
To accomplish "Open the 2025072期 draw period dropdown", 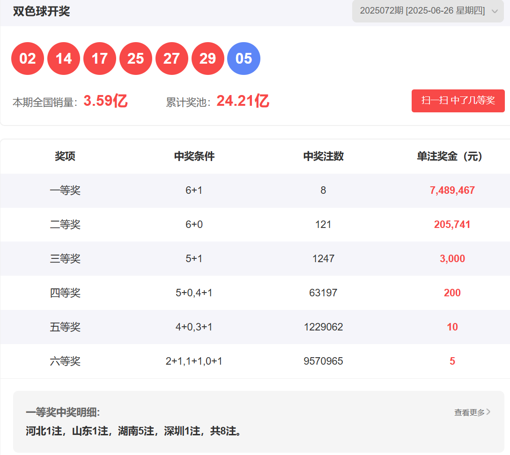I will click(x=422, y=11).
